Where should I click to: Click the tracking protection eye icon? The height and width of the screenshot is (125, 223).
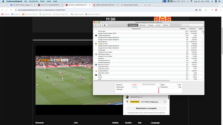196,10
